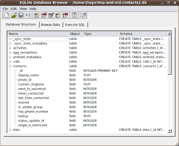Expand the agg_exceptions table node
The width and height of the screenshot is (179, 146).
pyautogui.click(x=10, y=52)
